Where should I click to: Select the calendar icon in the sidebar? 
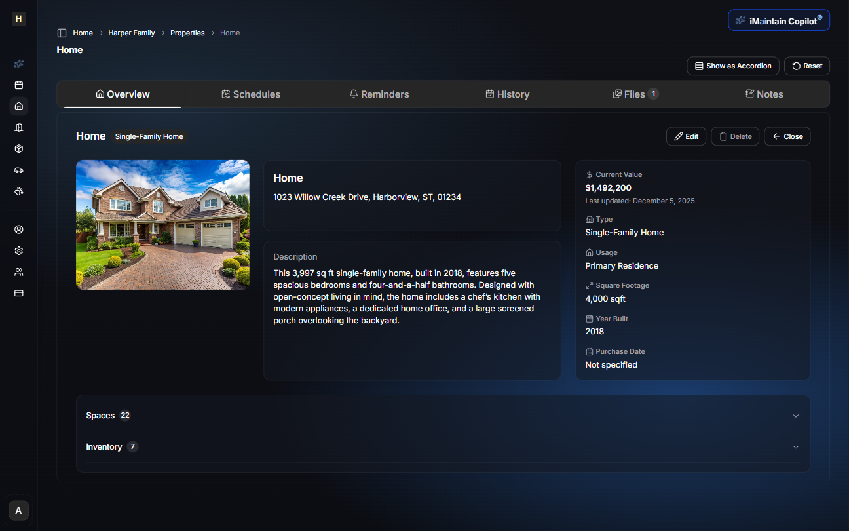[18, 85]
